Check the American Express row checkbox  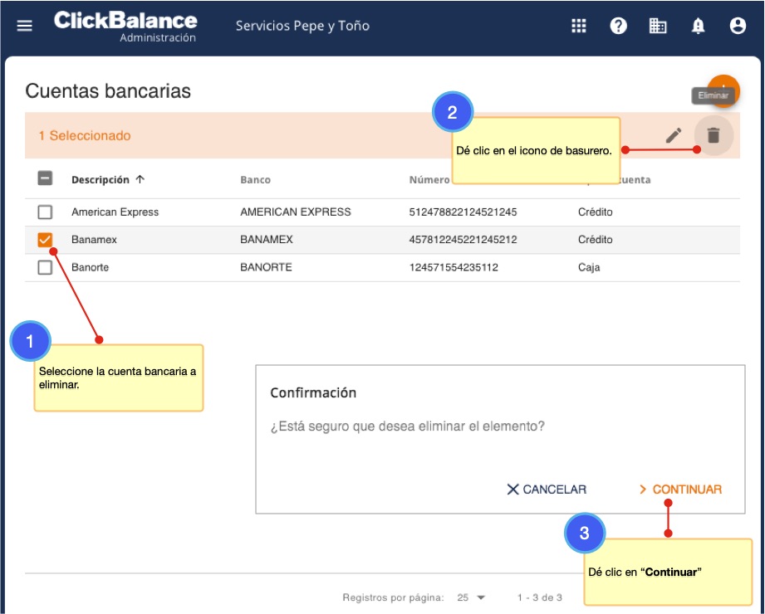pos(46,212)
